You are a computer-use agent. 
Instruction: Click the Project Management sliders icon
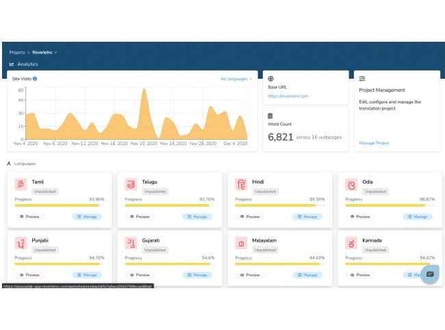pyautogui.click(x=362, y=79)
